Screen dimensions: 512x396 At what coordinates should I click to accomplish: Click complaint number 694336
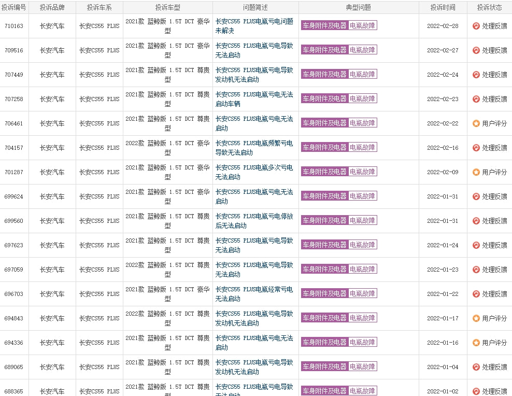point(14,343)
